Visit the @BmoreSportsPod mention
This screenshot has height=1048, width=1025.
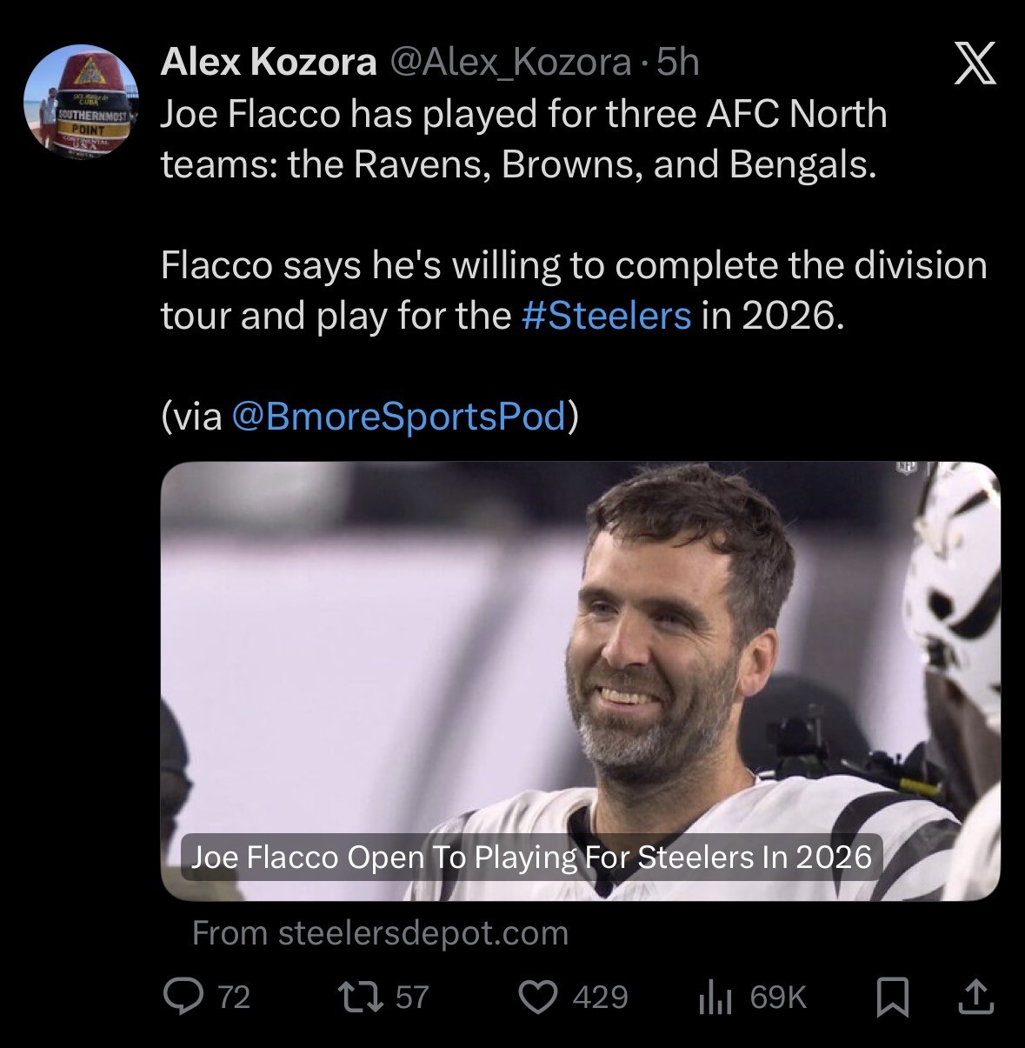tap(400, 416)
